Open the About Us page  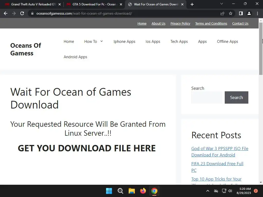[x=158, y=23]
